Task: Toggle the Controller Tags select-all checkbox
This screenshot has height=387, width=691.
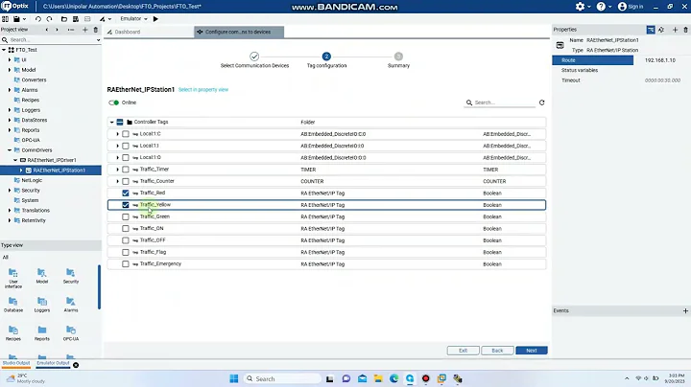Action: [x=120, y=123]
